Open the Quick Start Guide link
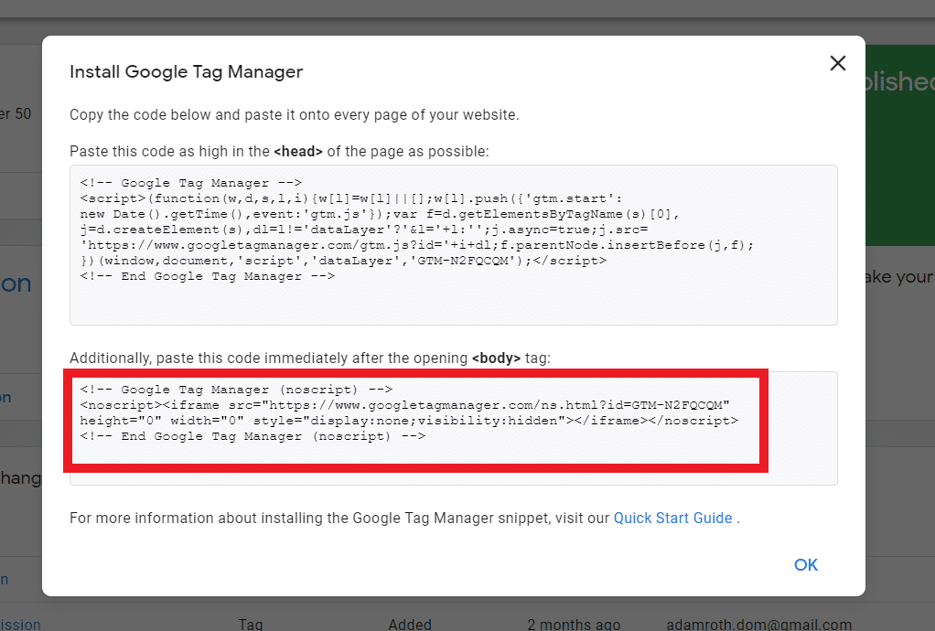The image size is (935, 631). coord(672,518)
